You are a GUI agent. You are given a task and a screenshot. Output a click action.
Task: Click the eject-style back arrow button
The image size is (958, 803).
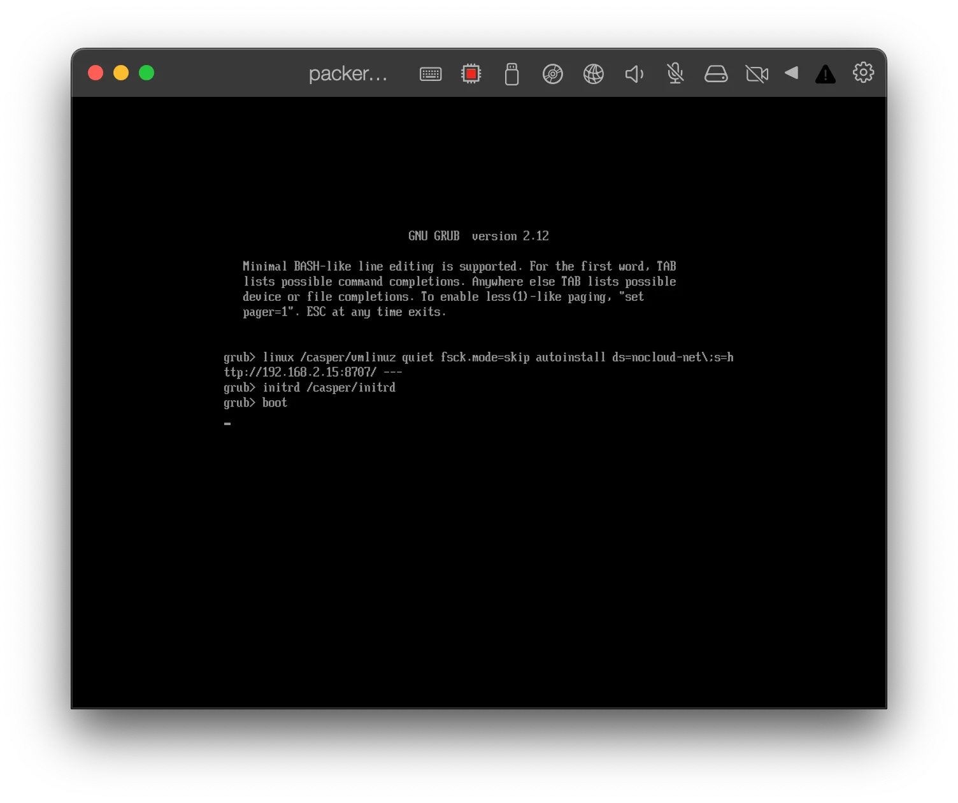[x=792, y=73]
